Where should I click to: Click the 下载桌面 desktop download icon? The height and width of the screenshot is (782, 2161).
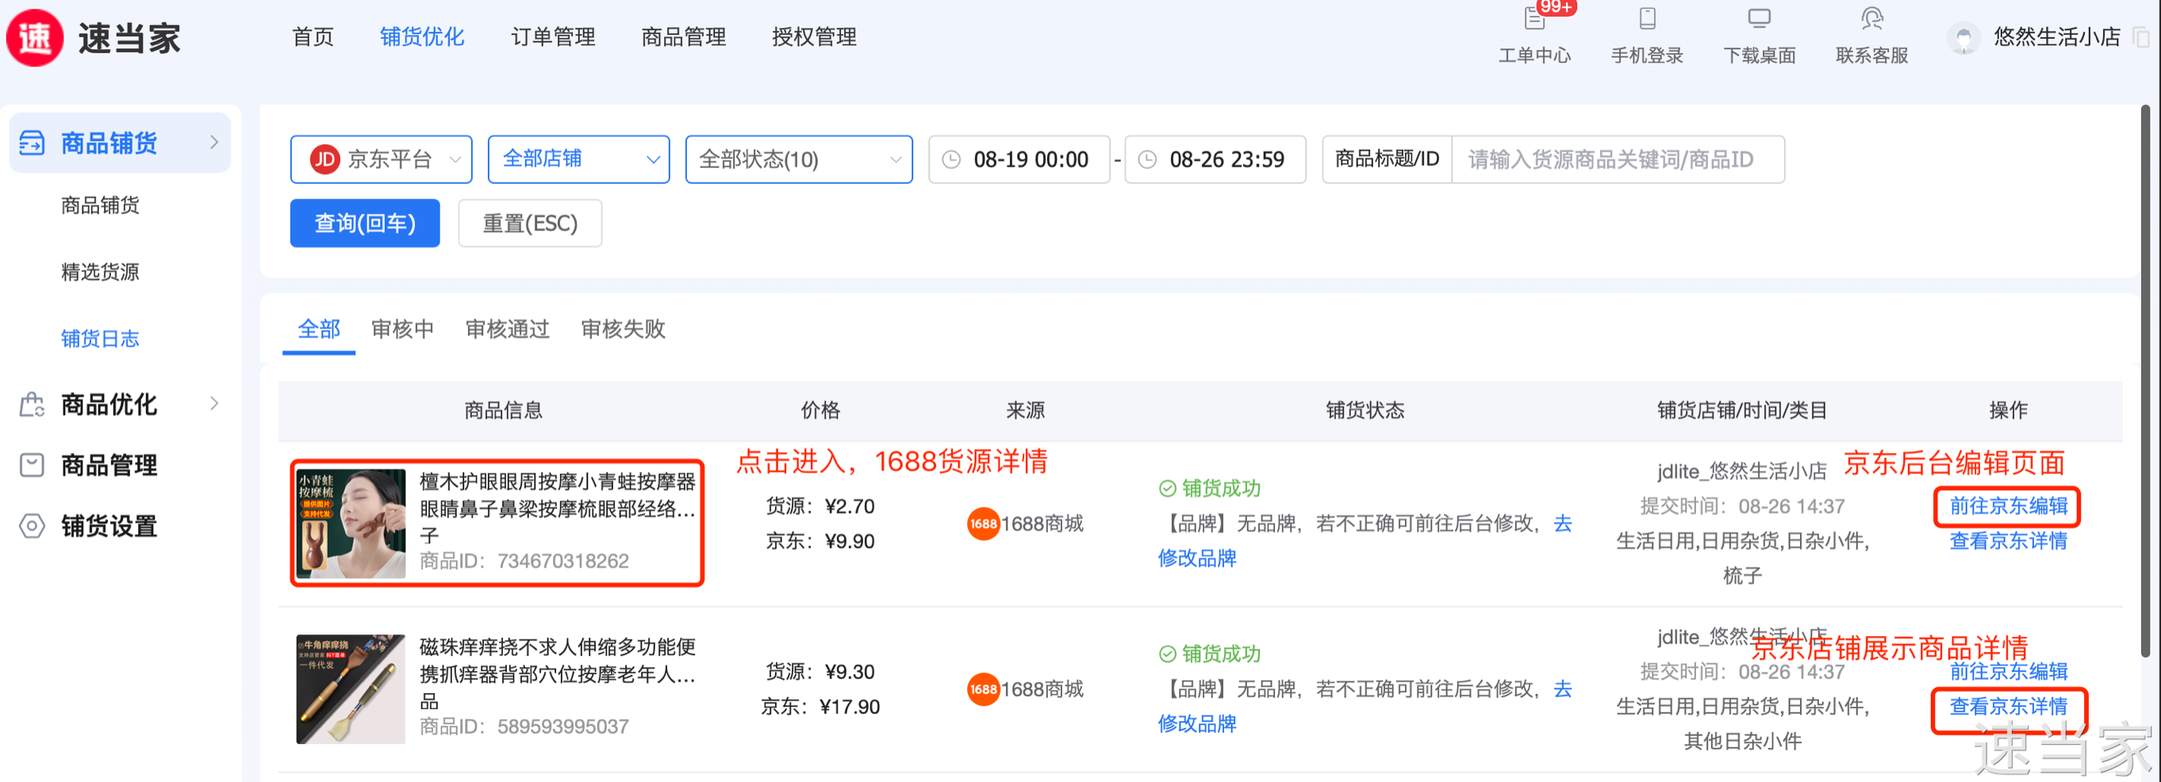tap(1759, 18)
